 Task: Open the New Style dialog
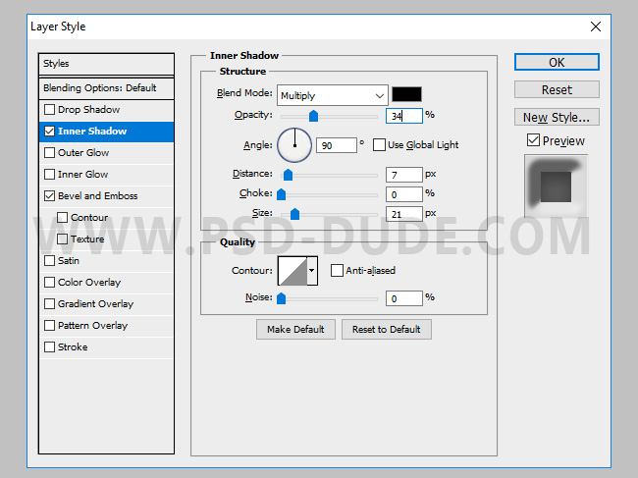point(557,117)
